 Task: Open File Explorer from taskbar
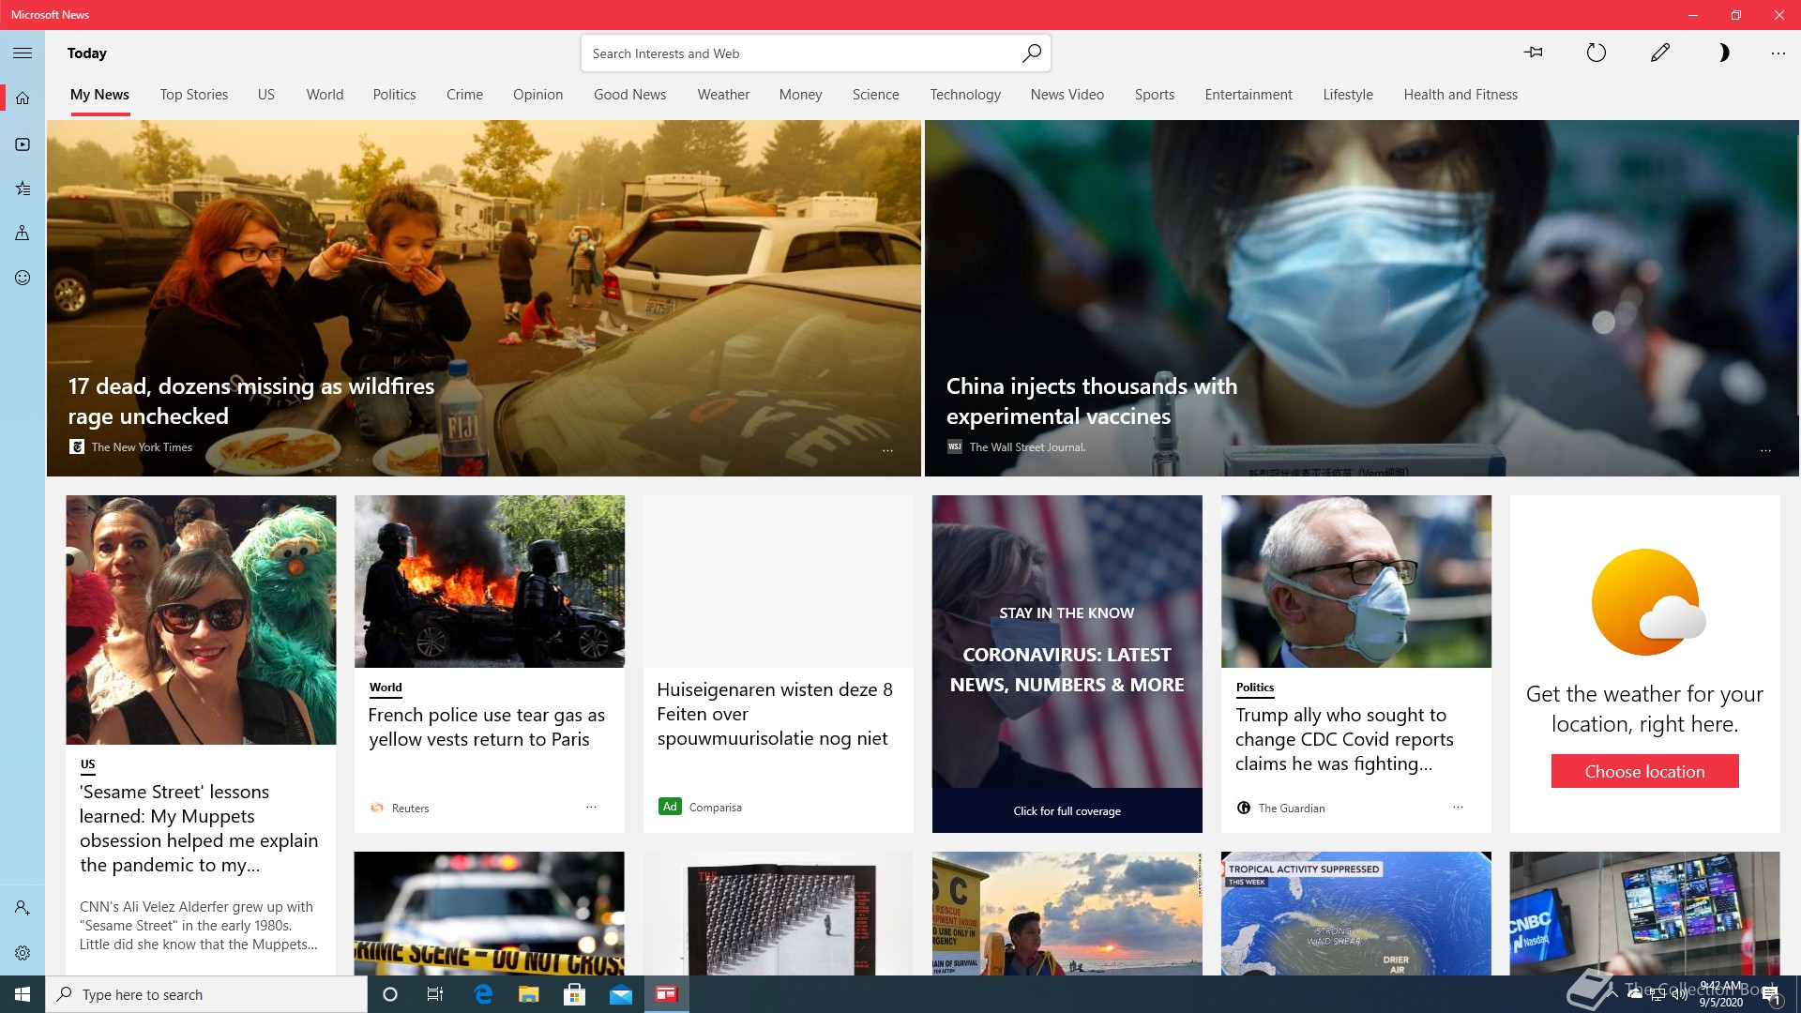(x=529, y=994)
